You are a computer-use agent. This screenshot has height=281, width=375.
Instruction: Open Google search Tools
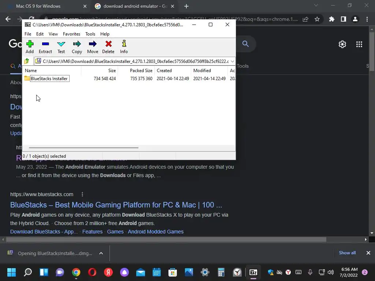pyautogui.click(x=243, y=66)
